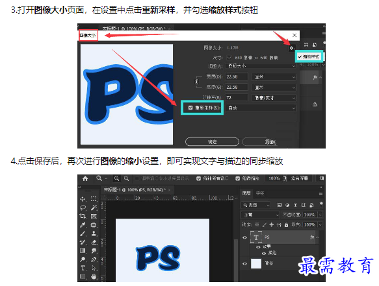Click fx icon on PS layer in layers panel
The image size is (379, 286).
click(312, 237)
